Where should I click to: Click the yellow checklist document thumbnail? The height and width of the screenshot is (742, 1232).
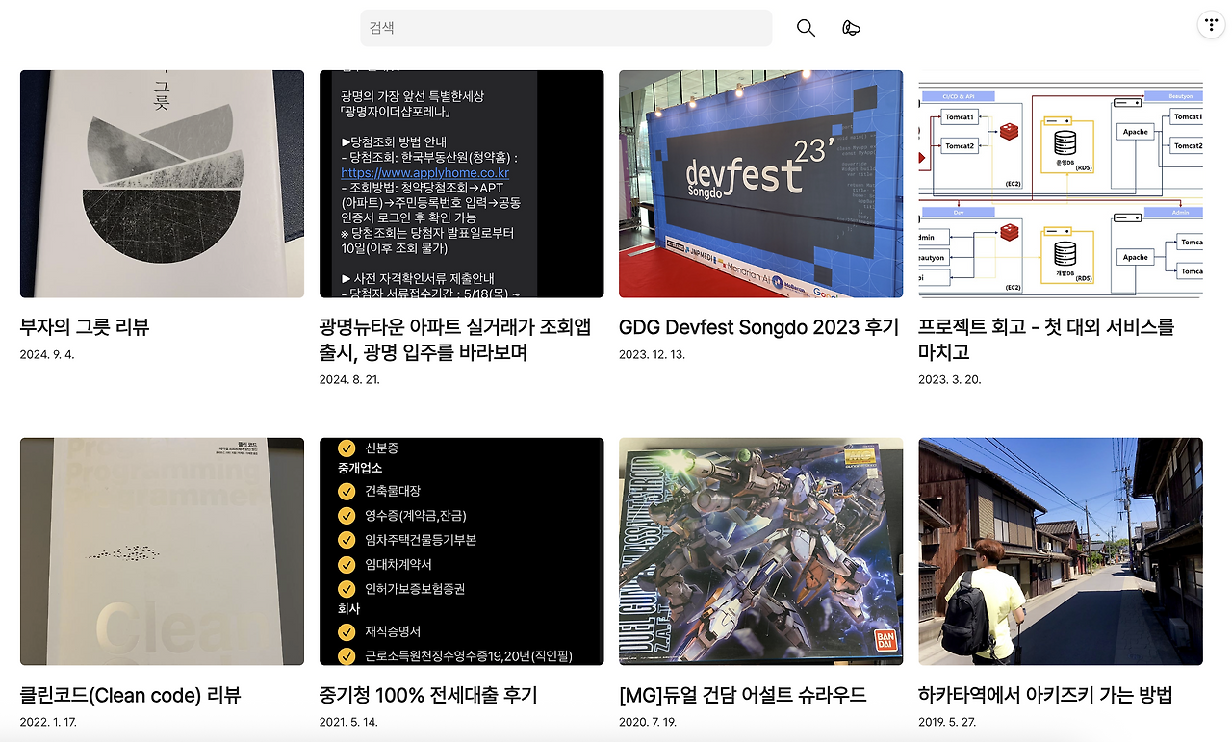pos(460,550)
